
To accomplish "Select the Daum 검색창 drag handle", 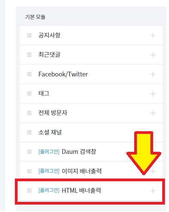I will pos(29,152).
